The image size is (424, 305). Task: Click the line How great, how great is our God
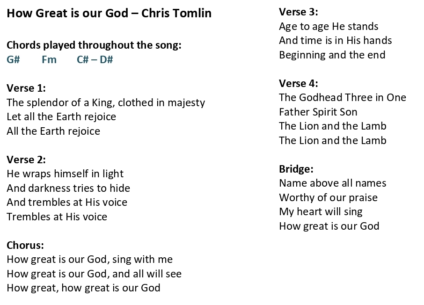click(x=84, y=288)
